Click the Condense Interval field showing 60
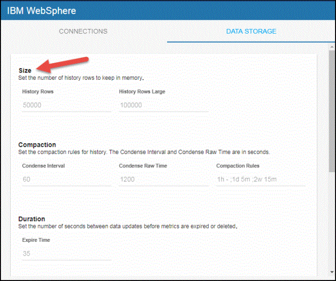Image resolution: width=336 pixels, height=281 pixels. 66,179
